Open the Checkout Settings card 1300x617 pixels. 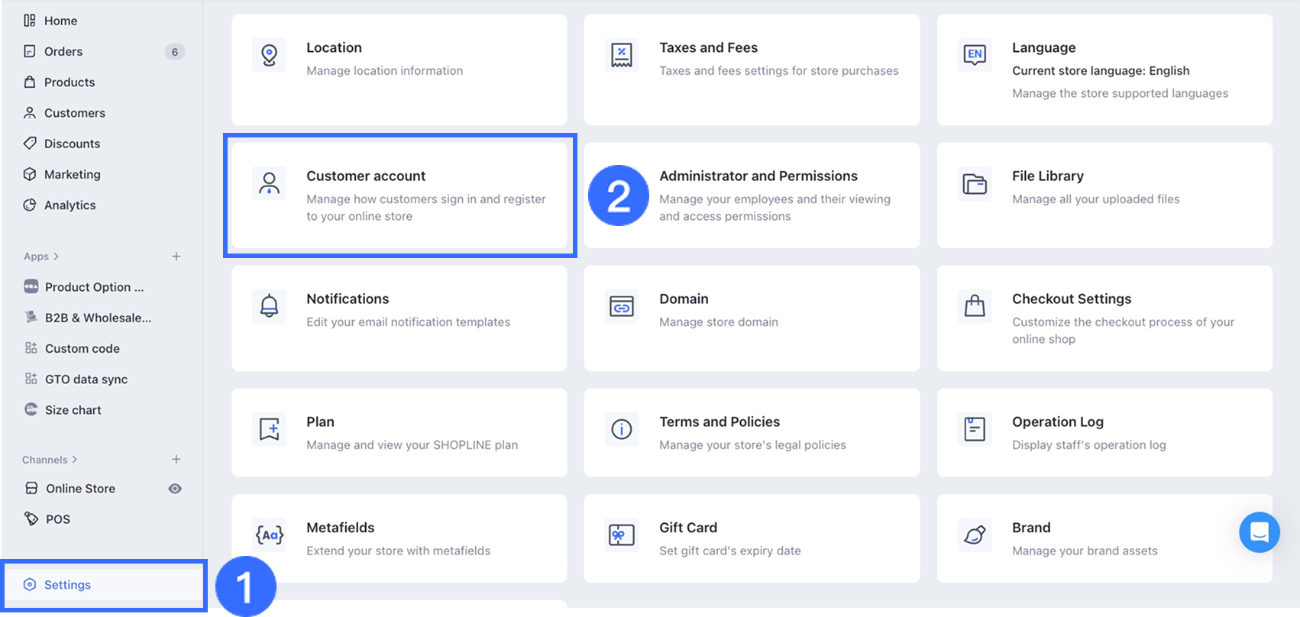(1104, 318)
